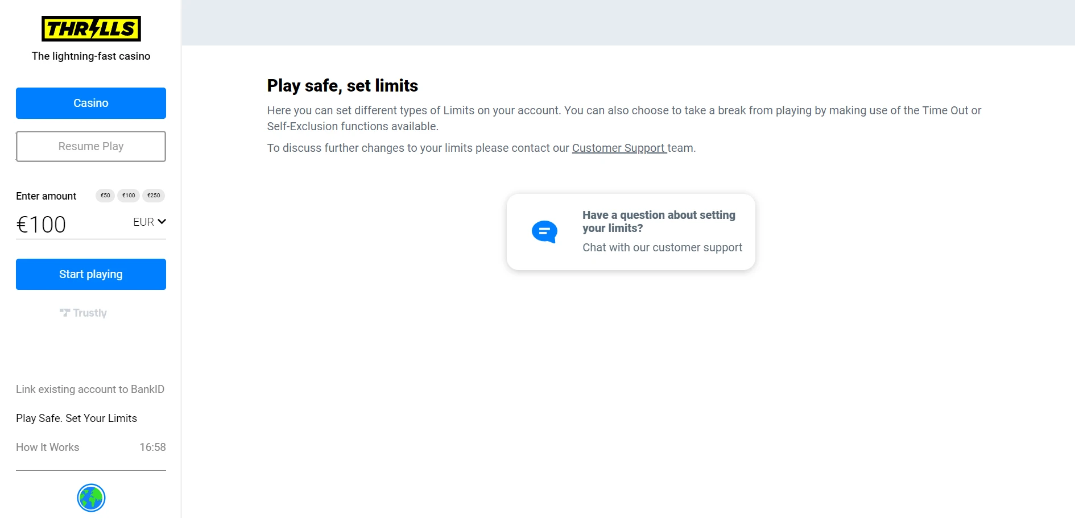Click the Trustly logo
This screenshot has height=518, width=1075.
(83, 313)
